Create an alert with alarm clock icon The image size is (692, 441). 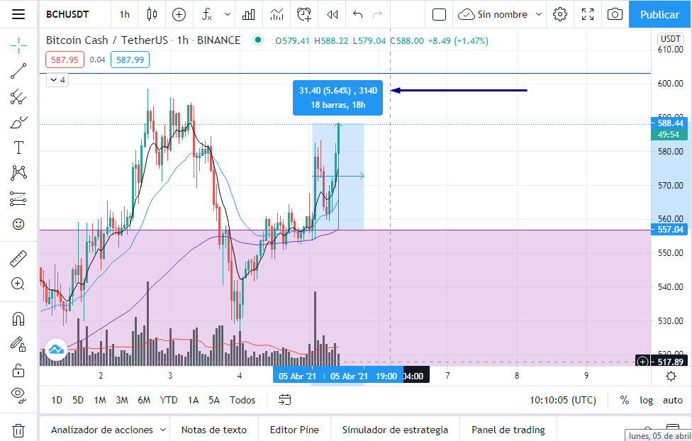(x=304, y=14)
